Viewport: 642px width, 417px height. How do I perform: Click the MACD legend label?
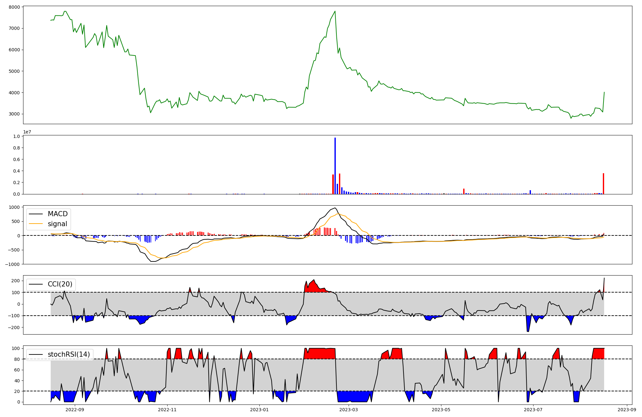pos(57,214)
